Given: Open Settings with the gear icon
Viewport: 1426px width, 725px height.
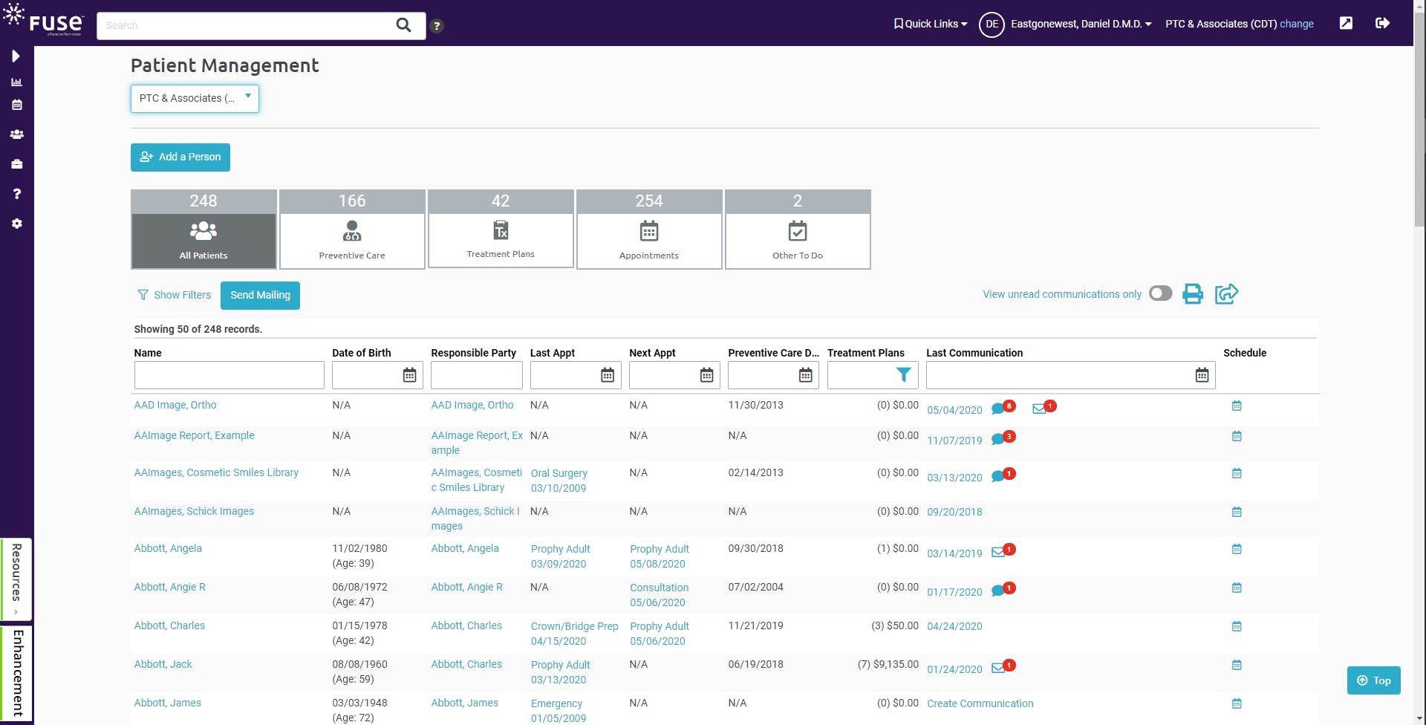Looking at the screenshot, I should pyautogui.click(x=16, y=223).
